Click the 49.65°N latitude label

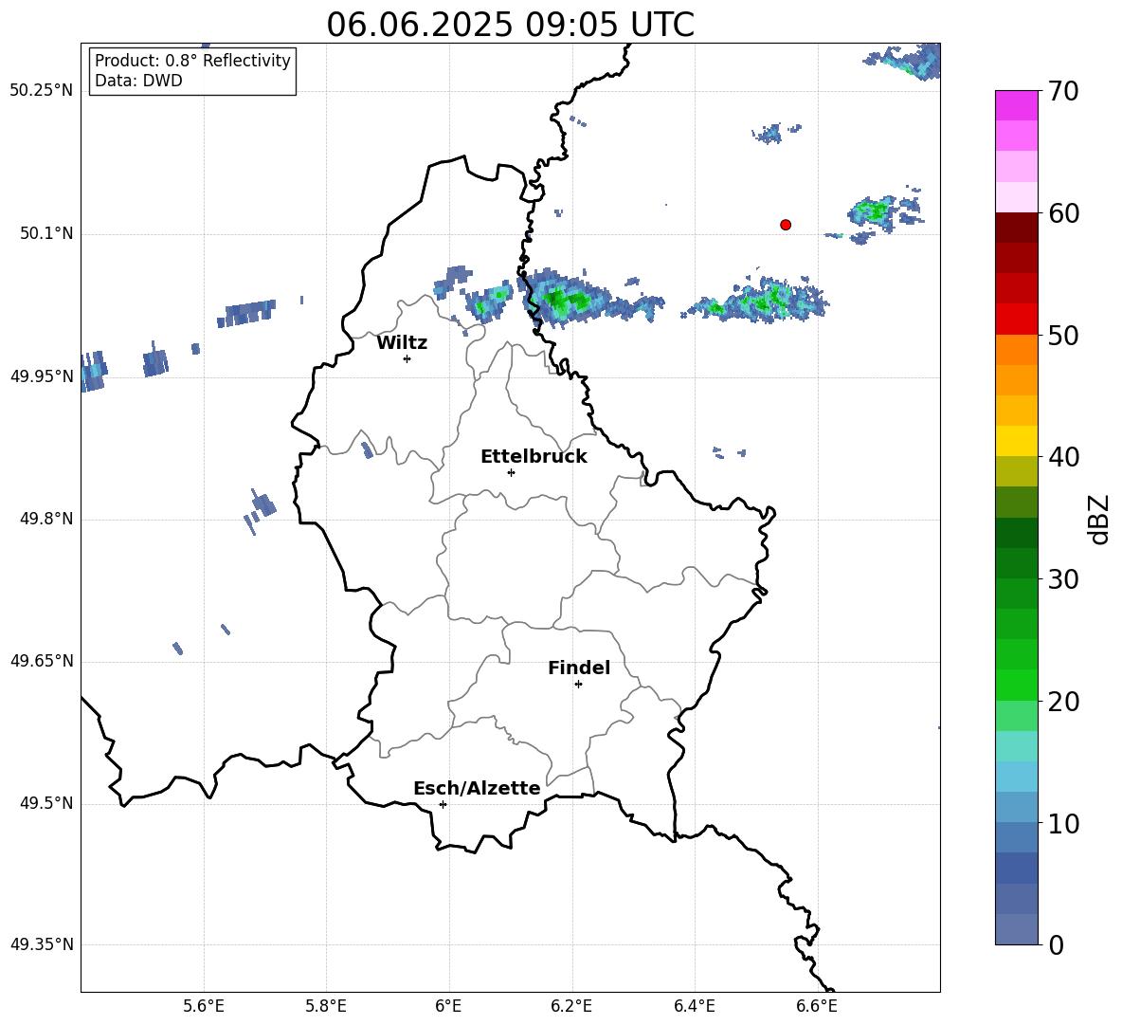(42, 661)
